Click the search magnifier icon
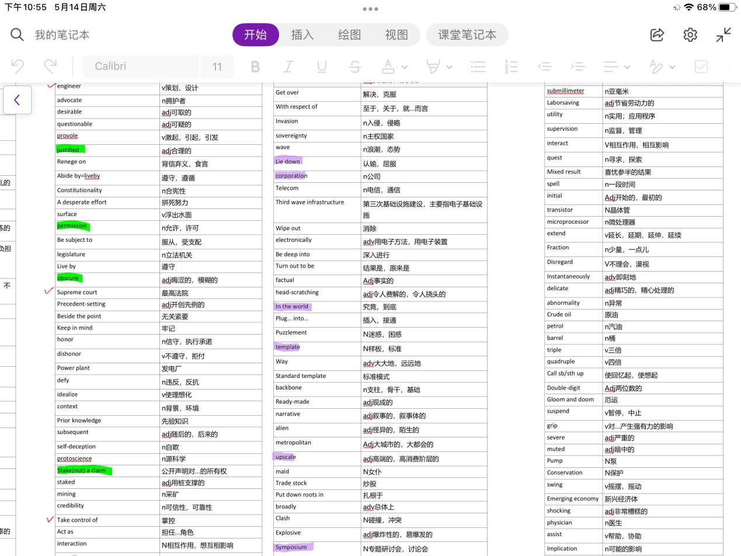 point(17,35)
